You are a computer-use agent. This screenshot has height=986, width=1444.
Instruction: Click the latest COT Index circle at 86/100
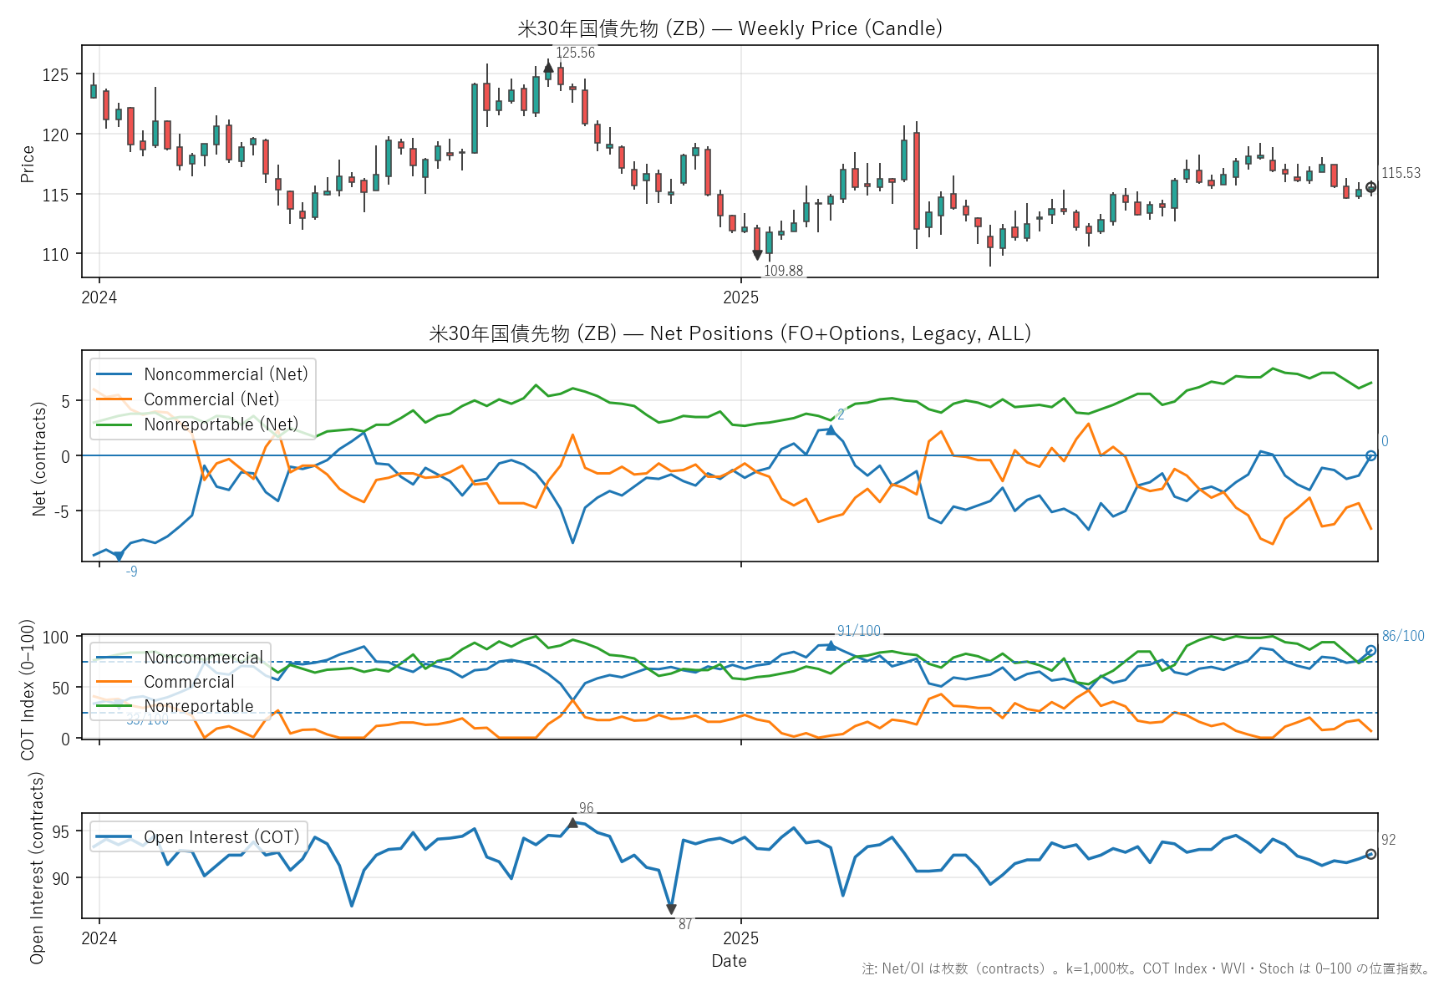point(1370,650)
